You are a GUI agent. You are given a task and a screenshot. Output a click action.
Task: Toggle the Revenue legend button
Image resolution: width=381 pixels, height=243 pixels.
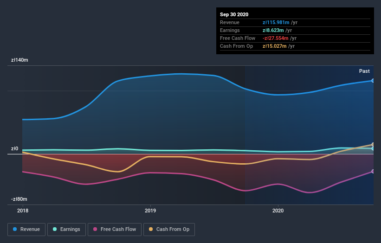tap(26, 230)
